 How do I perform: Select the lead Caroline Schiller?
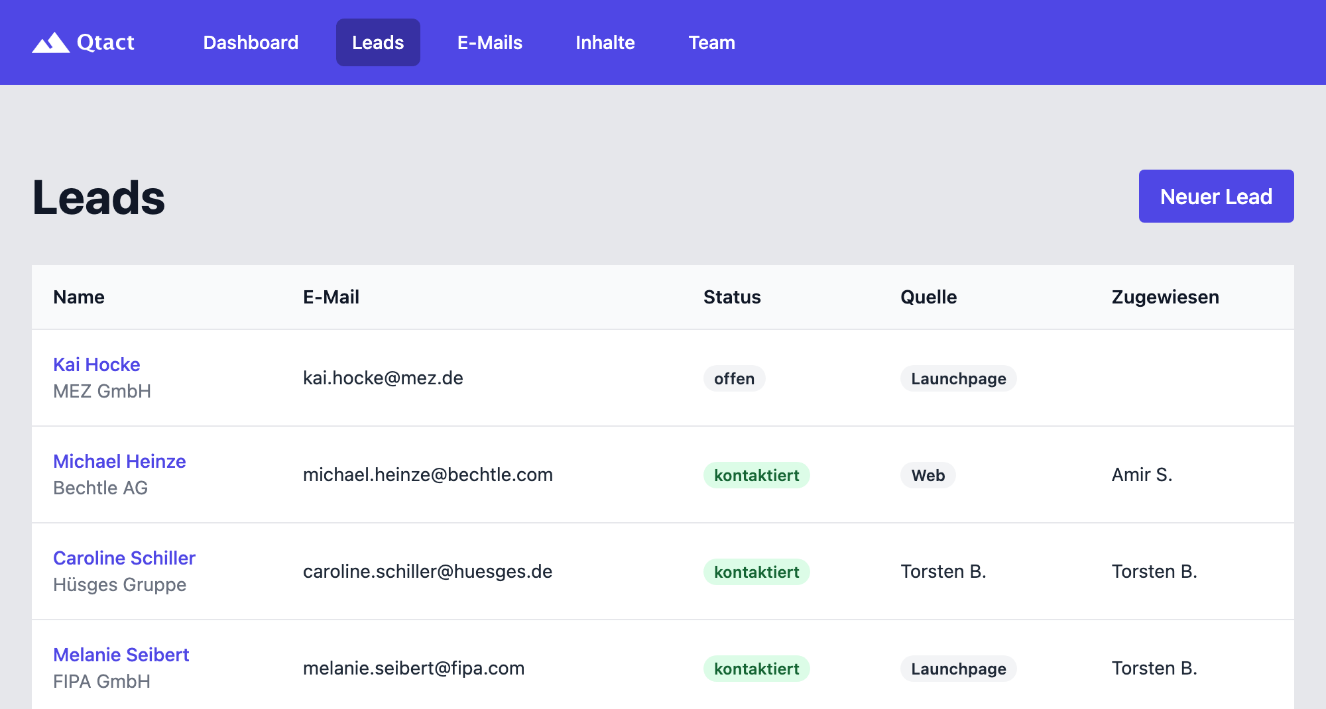[124, 558]
